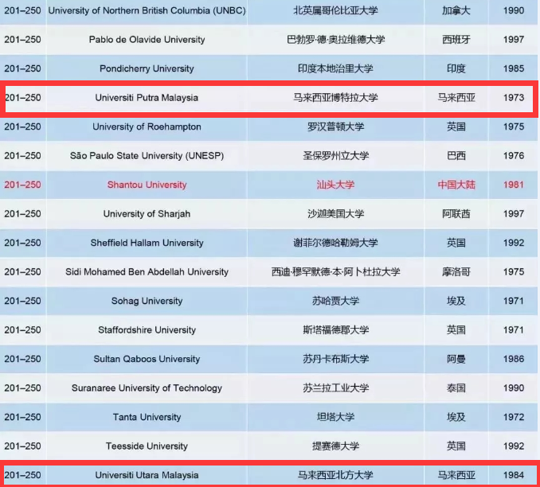Screen dimensions: 540x487
Task: Select University of Sharjah
Action: point(147,214)
